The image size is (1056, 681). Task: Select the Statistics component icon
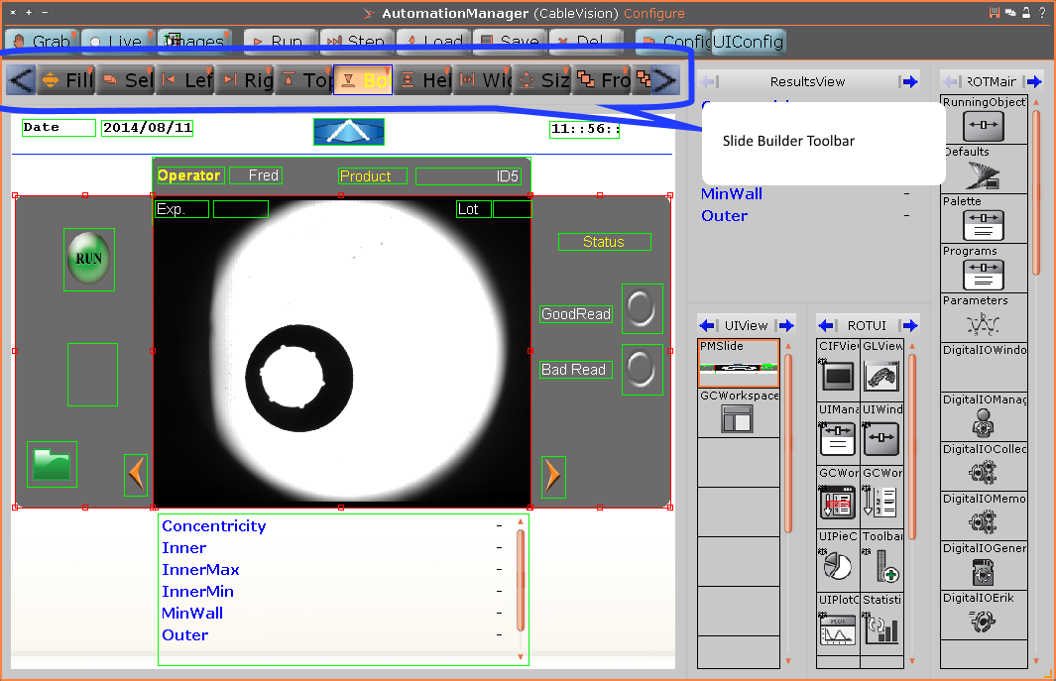882,624
